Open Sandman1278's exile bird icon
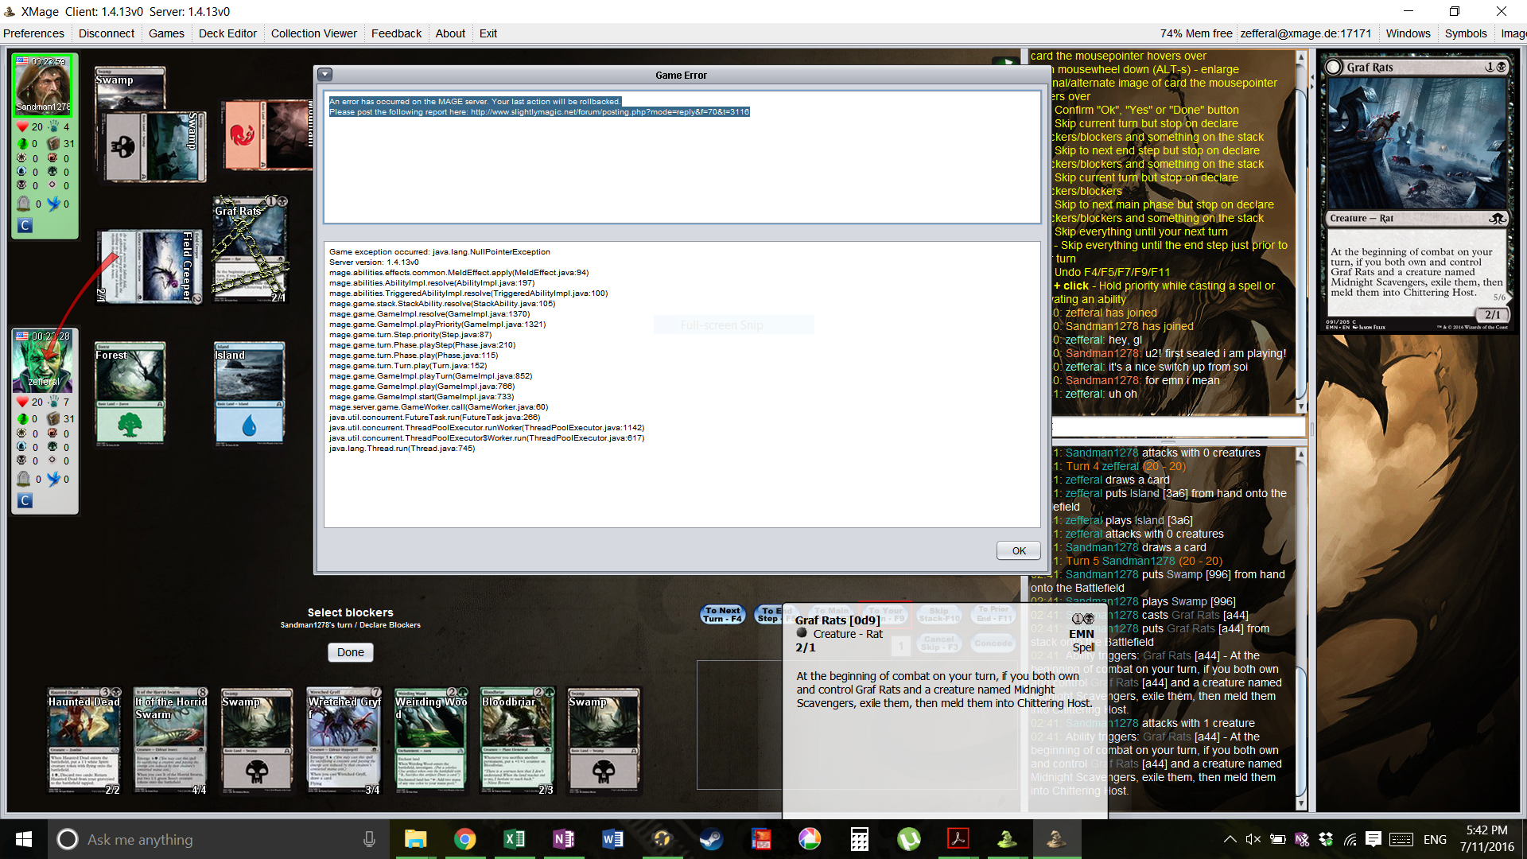 click(53, 204)
